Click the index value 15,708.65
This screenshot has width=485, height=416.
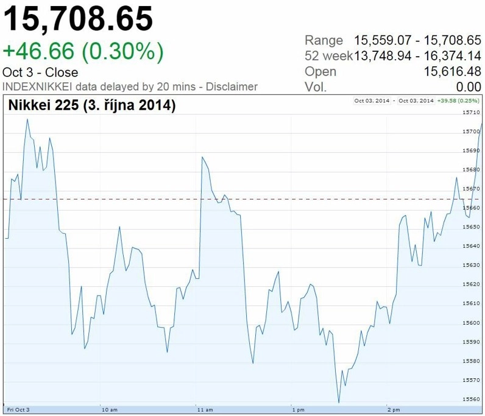(77, 19)
